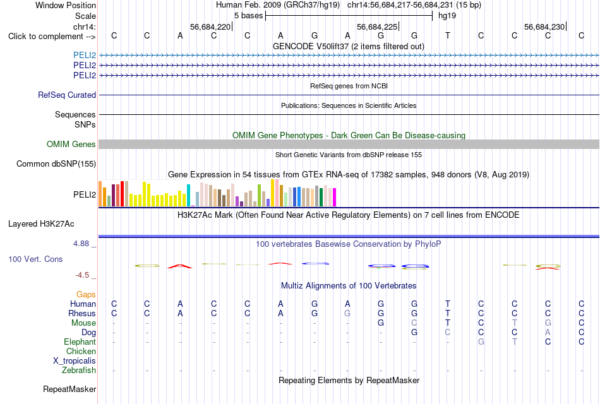The height and width of the screenshot is (404, 600).
Task: Select the Elephant species label
Action: [x=80, y=342]
